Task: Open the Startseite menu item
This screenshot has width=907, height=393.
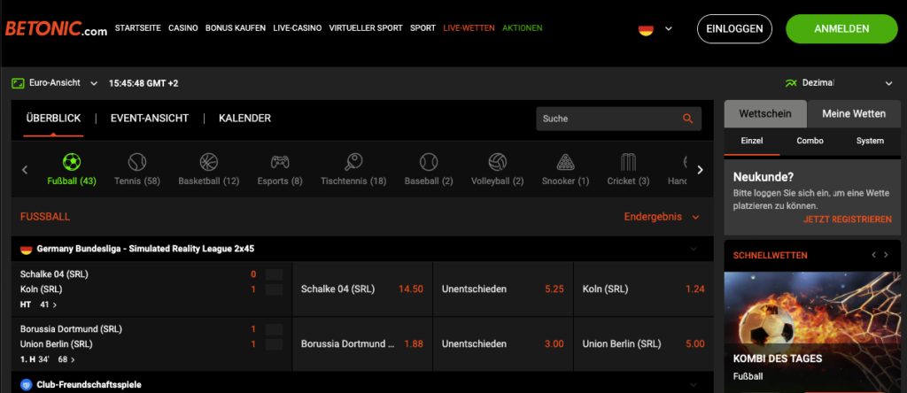Action: (x=137, y=27)
